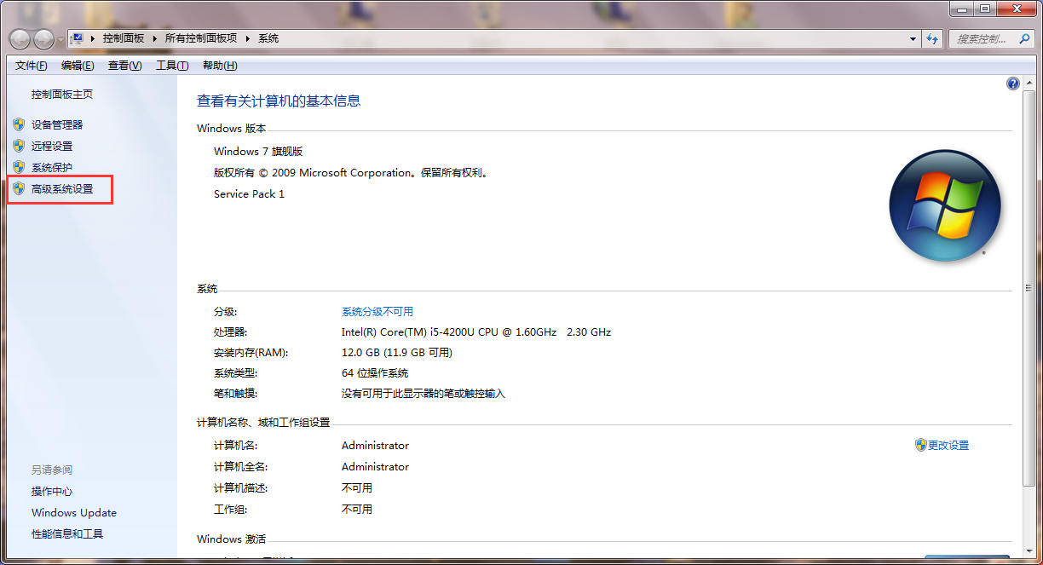The width and height of the screenshot is (1043, 565).
Task: Click 不可用 value beside 工作组
Action: pos(357,510)
